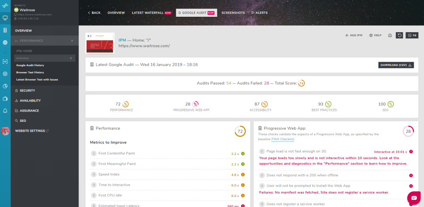Click 'Audits Failed: 28' text

pyautogui.click(x=253, y=83)
